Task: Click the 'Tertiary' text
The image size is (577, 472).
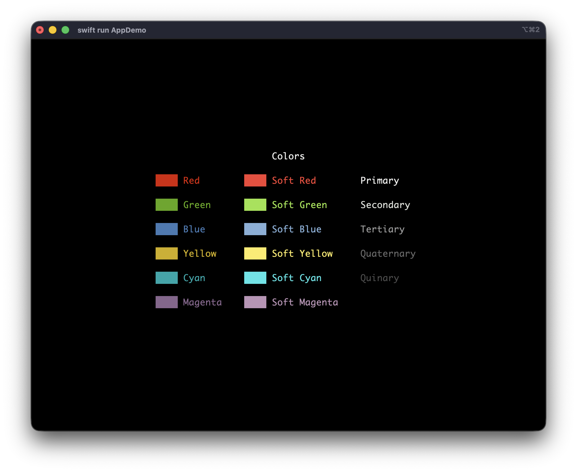Action: (382, 229)
